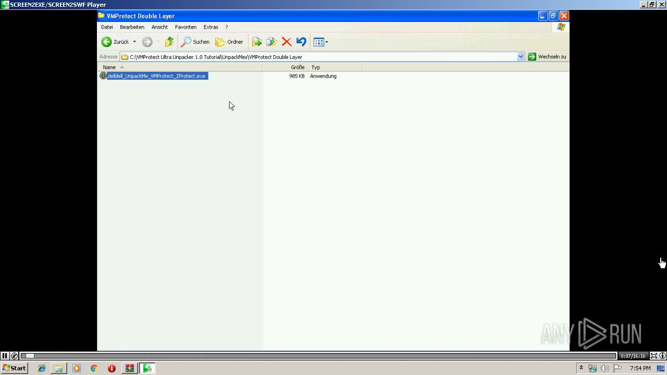Switch to the SCREEN2SWF taskbar item

(148, 368)
